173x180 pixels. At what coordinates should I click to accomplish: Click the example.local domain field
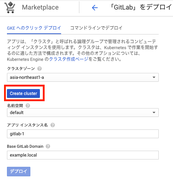click(x=83, y=155)
